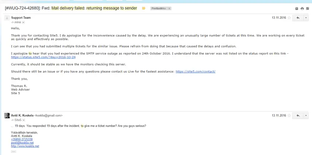Open the status.site5.com link
312x155 pixels.
click(x=43, y=57)
